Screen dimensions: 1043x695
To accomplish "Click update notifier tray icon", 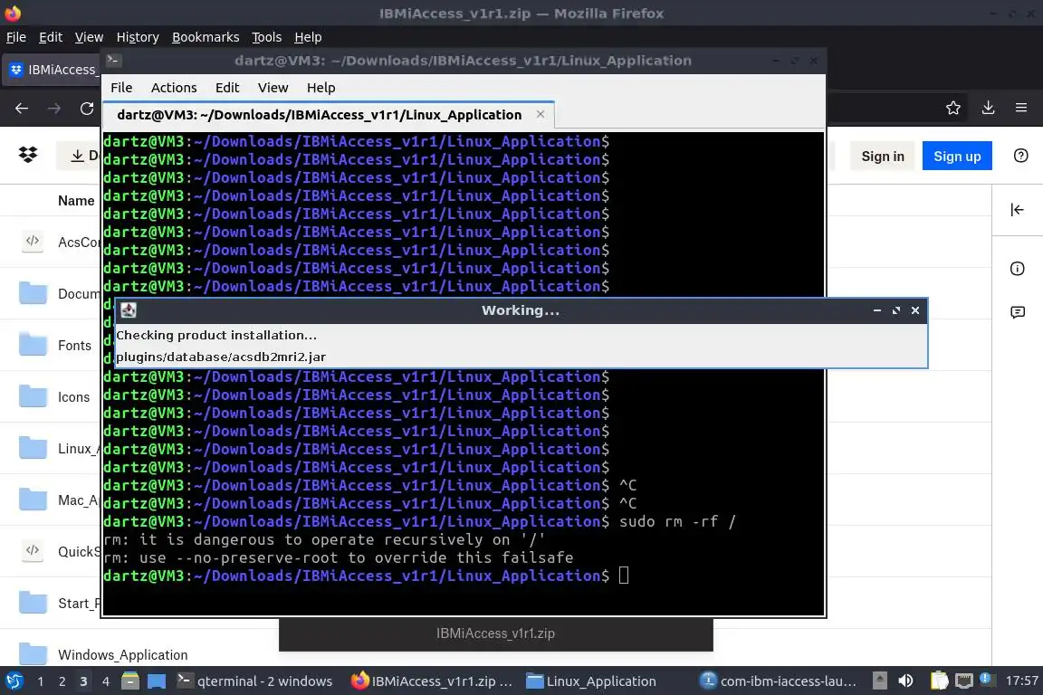I will (x=988, y=680).
